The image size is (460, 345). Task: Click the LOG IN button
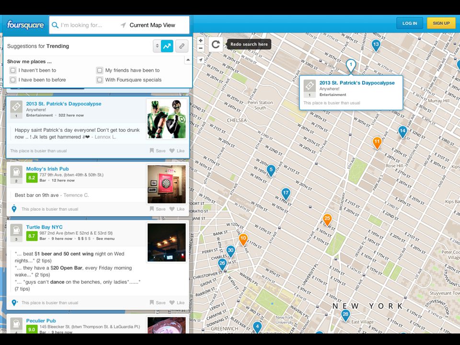click(410, 23)
